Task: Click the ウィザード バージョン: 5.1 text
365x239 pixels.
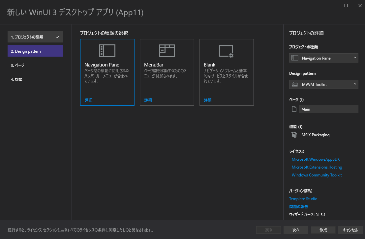Action: tap(307, 214)
